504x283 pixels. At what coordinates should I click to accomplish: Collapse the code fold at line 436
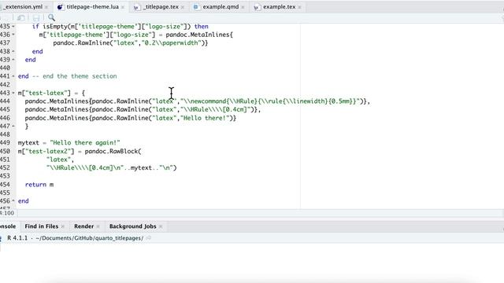pos(13,35)
